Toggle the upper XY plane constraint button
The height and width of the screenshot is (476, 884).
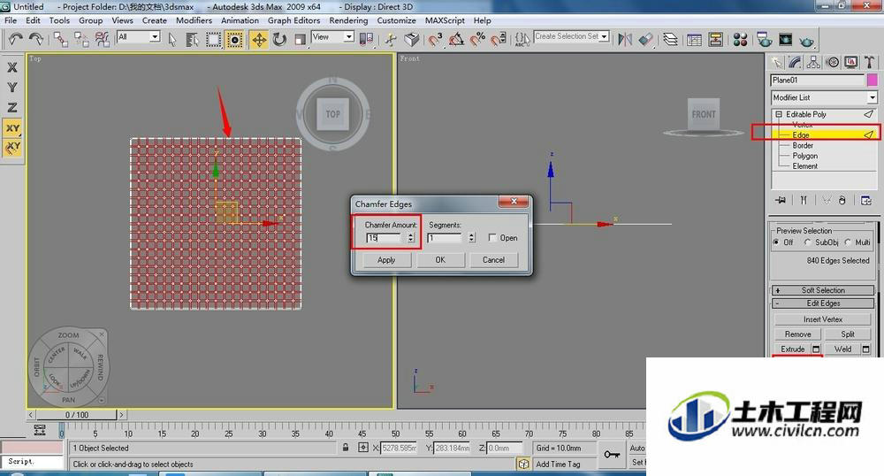tap(12, 128)
